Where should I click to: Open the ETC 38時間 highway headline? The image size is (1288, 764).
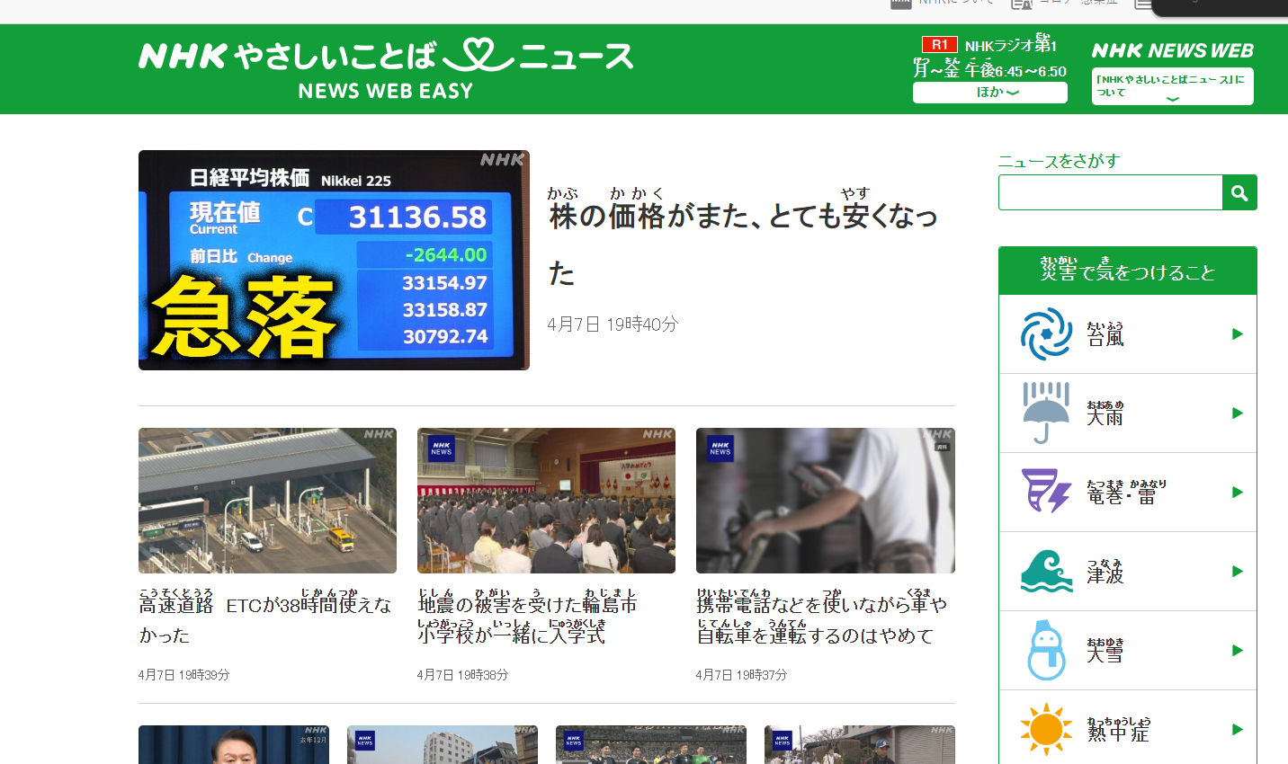265,617
